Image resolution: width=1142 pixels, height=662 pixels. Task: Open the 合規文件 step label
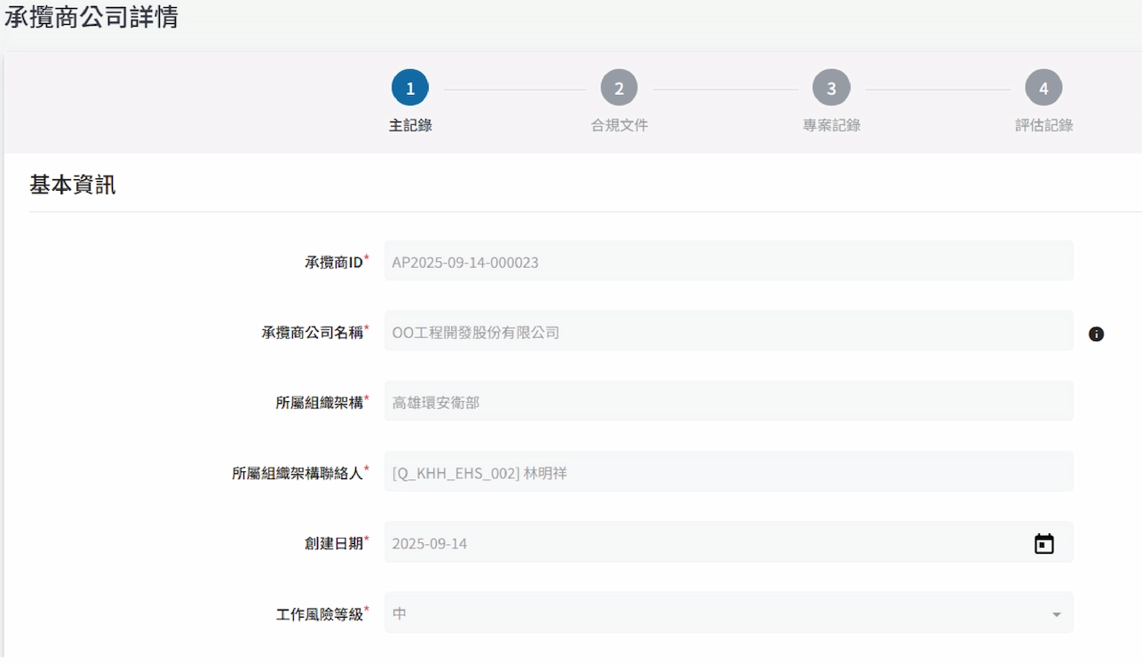tap(619, 125)
